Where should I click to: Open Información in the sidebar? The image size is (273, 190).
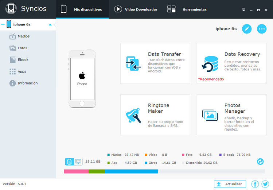tap(28, 83)
